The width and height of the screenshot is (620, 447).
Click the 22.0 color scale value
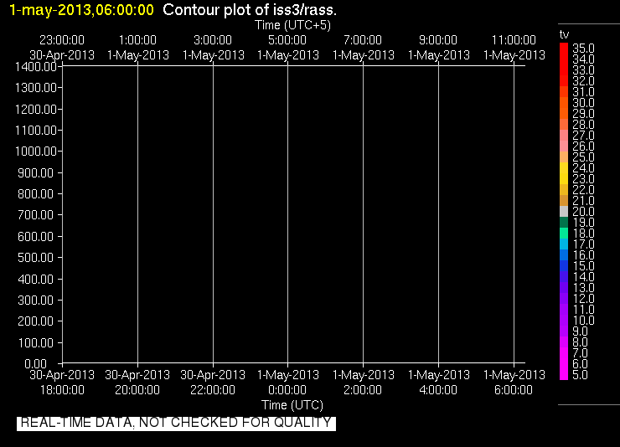pyautogui.click(x=584, y=190)
